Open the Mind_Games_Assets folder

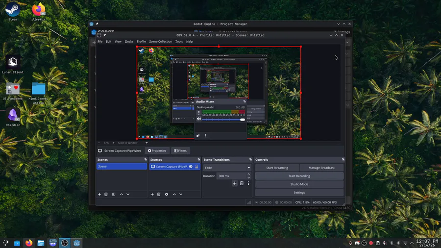(x=38, y=93)
